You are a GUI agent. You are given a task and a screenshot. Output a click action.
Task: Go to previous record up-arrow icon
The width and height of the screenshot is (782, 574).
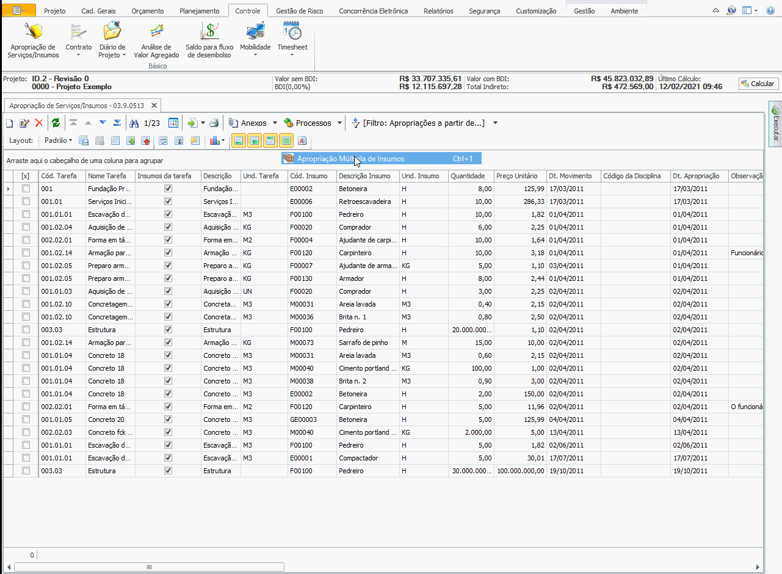click(88, 123)
